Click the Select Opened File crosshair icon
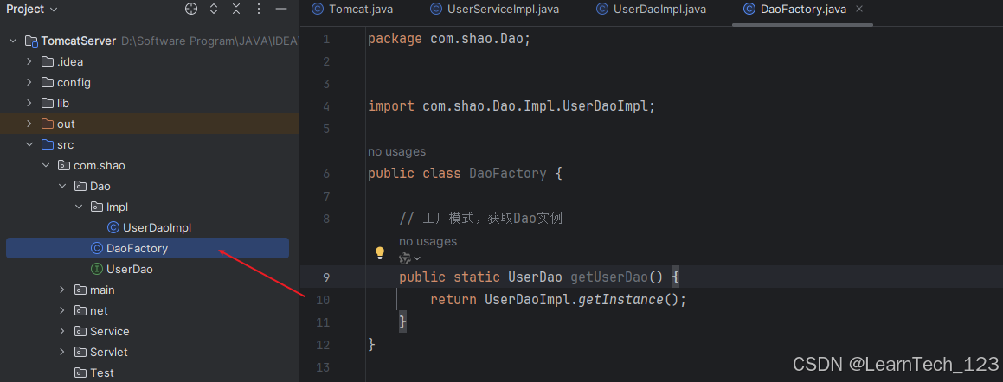This screenshot has width=1003, height=382. [191, 9]
